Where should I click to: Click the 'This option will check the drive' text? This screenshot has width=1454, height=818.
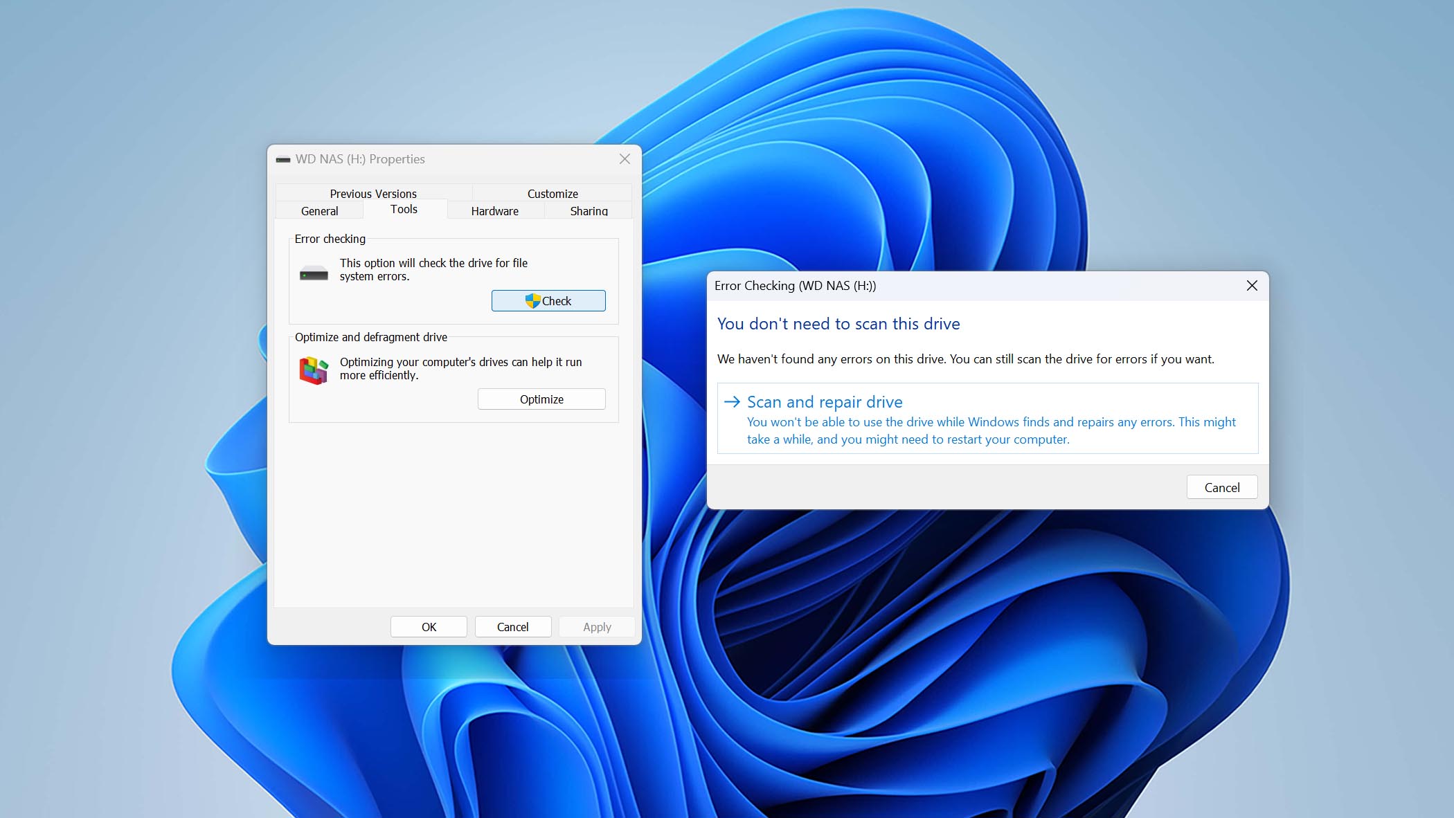[433, 269]
